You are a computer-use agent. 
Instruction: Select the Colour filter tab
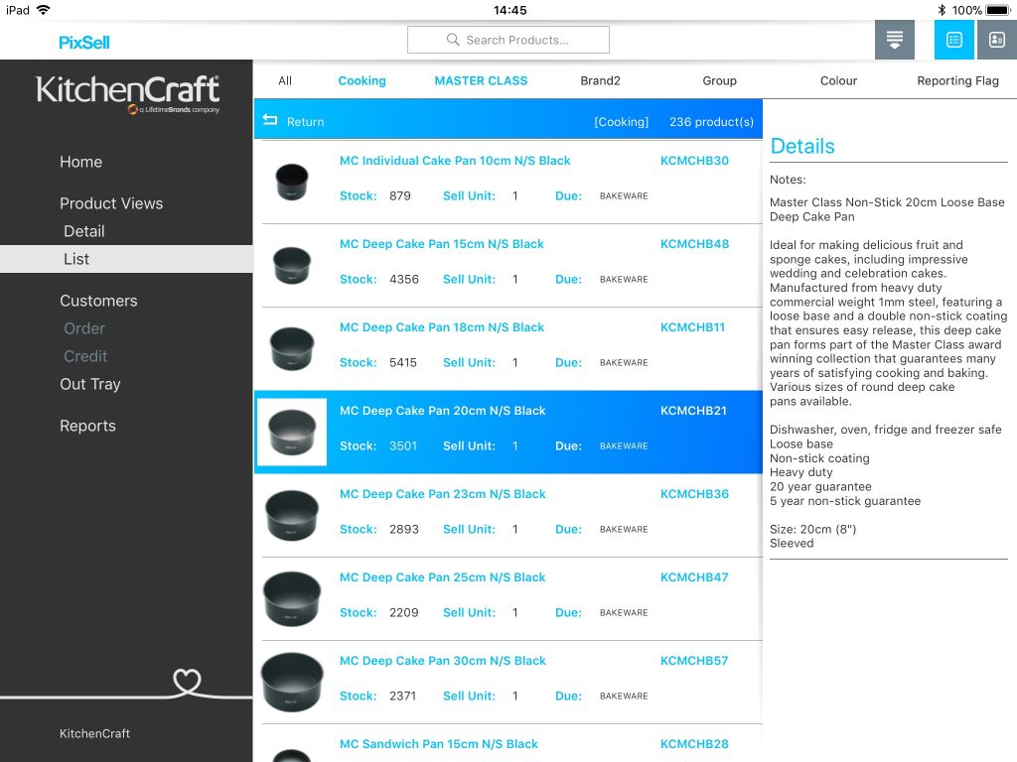coord(838,80)
